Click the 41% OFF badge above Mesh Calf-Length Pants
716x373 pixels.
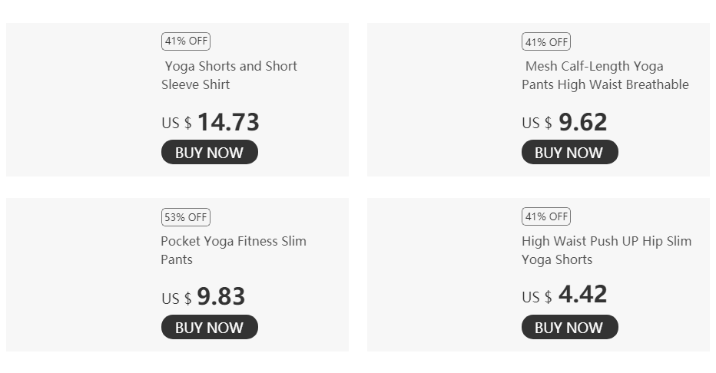tap(545, 41)
